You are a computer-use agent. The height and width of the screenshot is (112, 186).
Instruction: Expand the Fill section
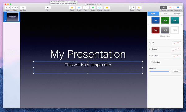(x=150, y=43)
